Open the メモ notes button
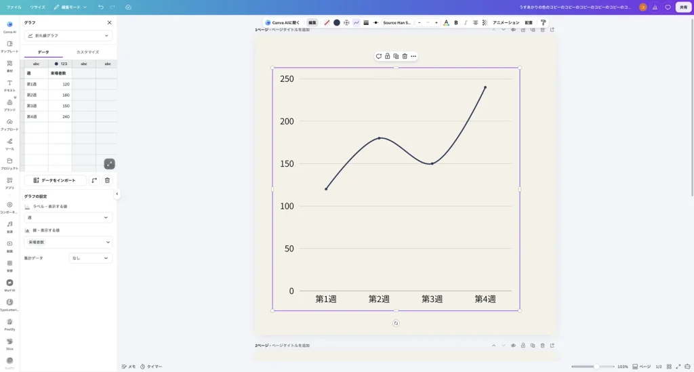This screenshot has width=694, height=372. click(x=128, y=367)
